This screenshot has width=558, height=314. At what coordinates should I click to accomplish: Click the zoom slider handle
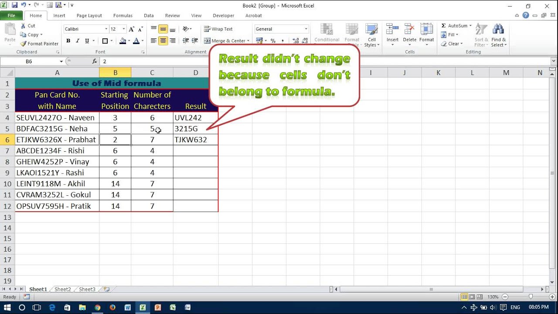click(x=531, y=297)
